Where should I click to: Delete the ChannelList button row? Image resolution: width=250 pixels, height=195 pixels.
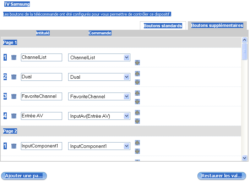[14, 57]
